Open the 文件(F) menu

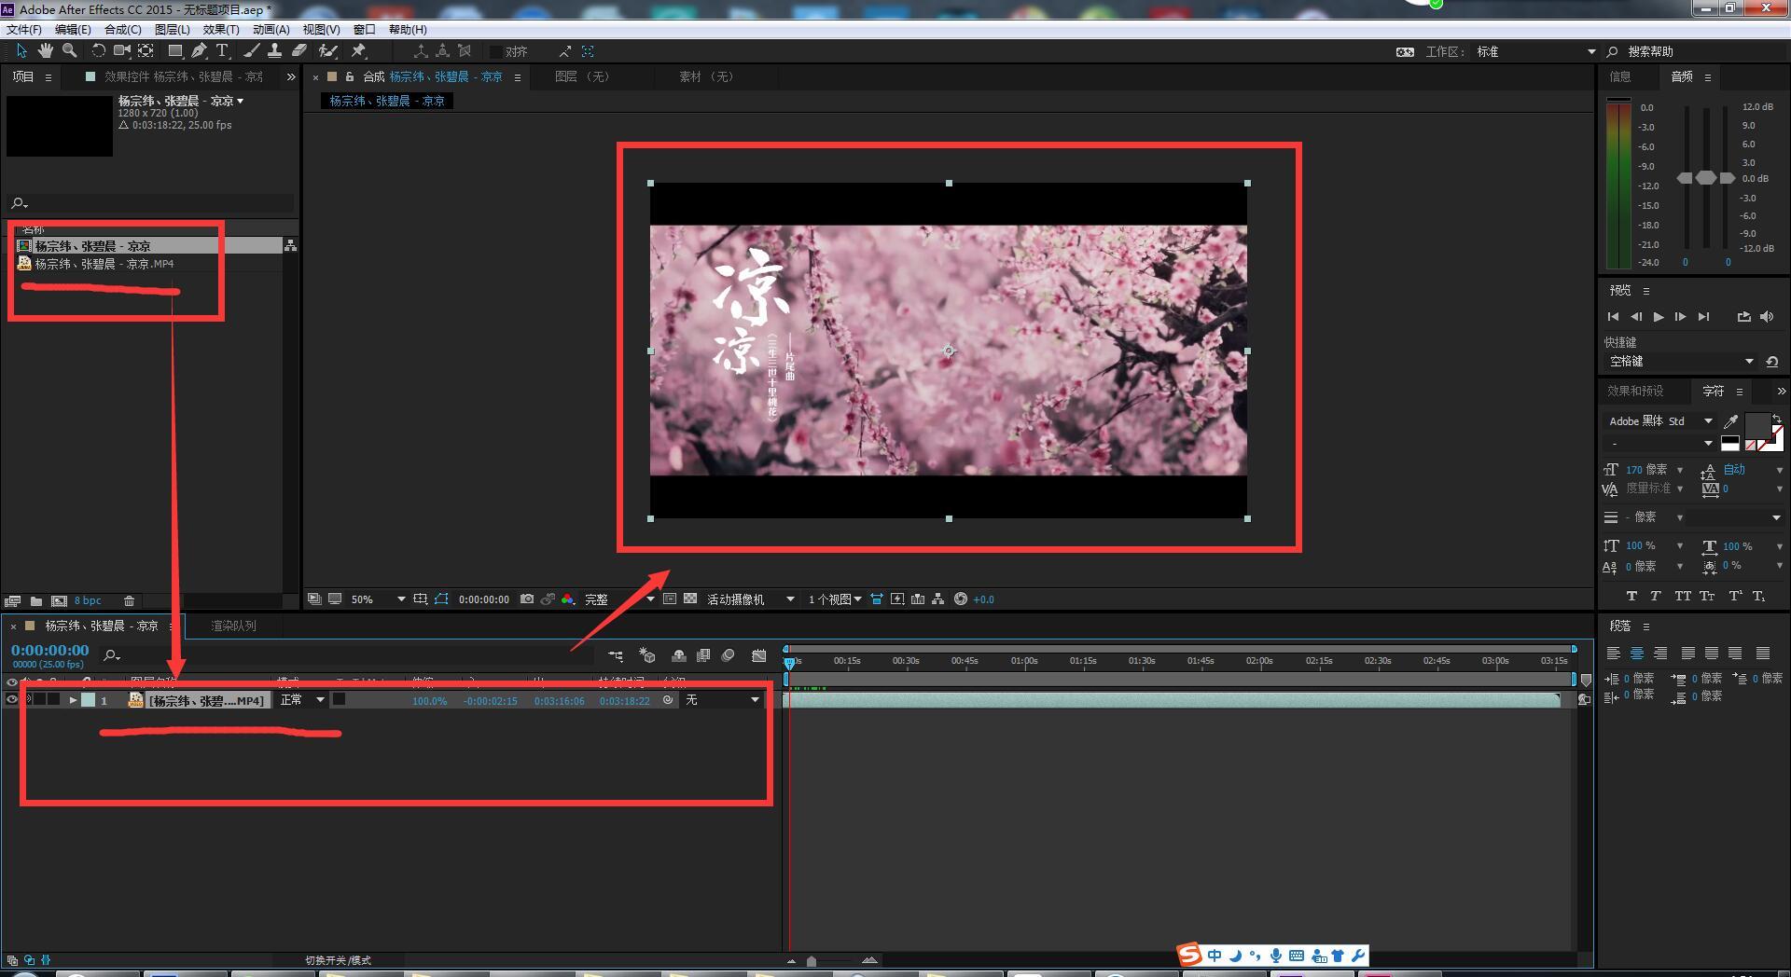pos(24,30)
